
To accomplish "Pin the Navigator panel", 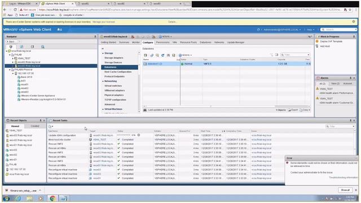I will [95, 37].
